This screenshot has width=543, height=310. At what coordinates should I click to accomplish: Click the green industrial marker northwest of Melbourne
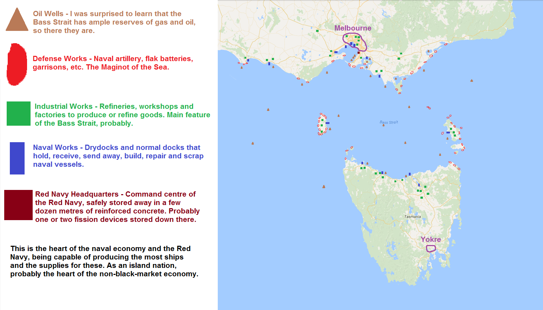[x=317, y=31]
